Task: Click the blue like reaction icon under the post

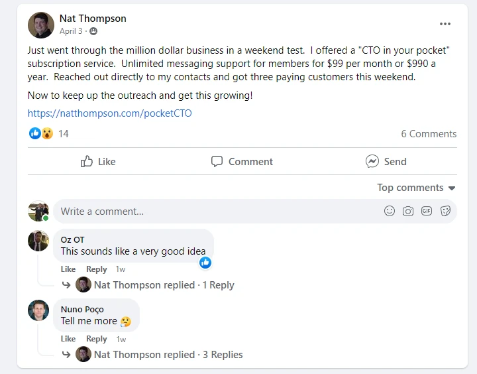Action: coord(35,133)
